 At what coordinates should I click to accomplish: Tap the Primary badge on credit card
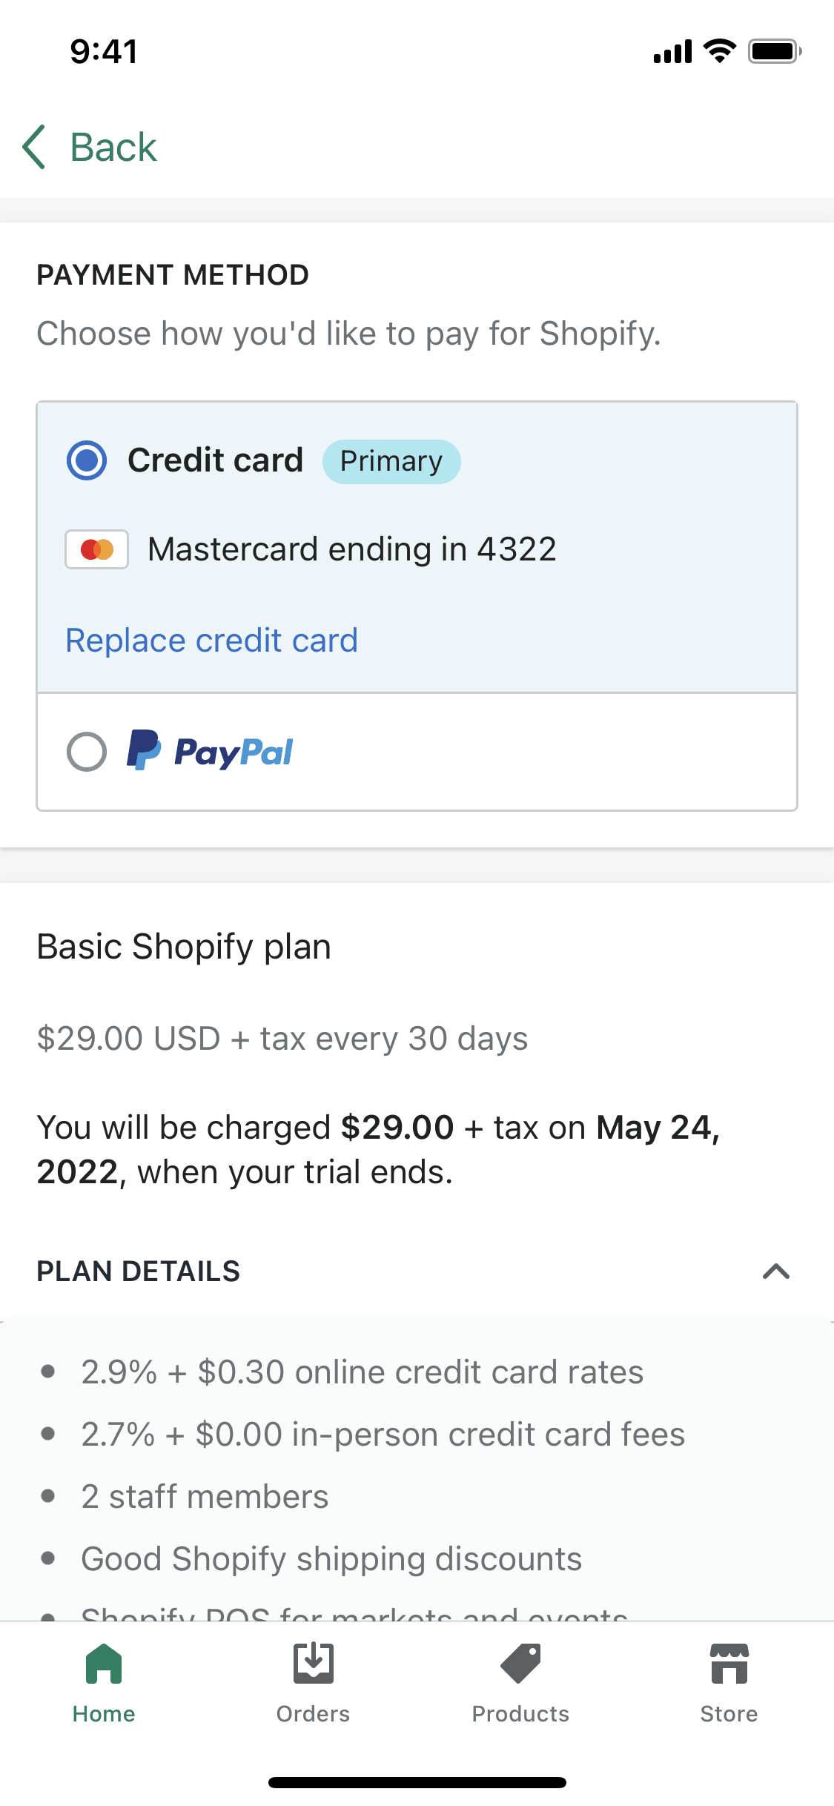(391, 461)
